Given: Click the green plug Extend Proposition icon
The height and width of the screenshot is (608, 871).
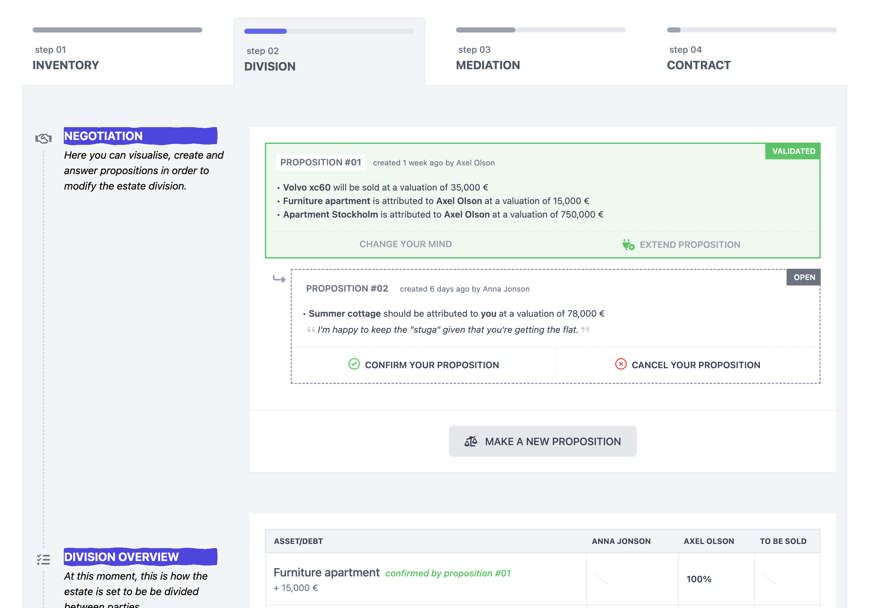Looking at the screenshot, I should click(x=628, y=245).
